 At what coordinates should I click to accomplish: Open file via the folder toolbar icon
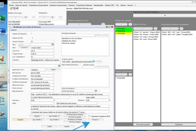pos(11,8)
